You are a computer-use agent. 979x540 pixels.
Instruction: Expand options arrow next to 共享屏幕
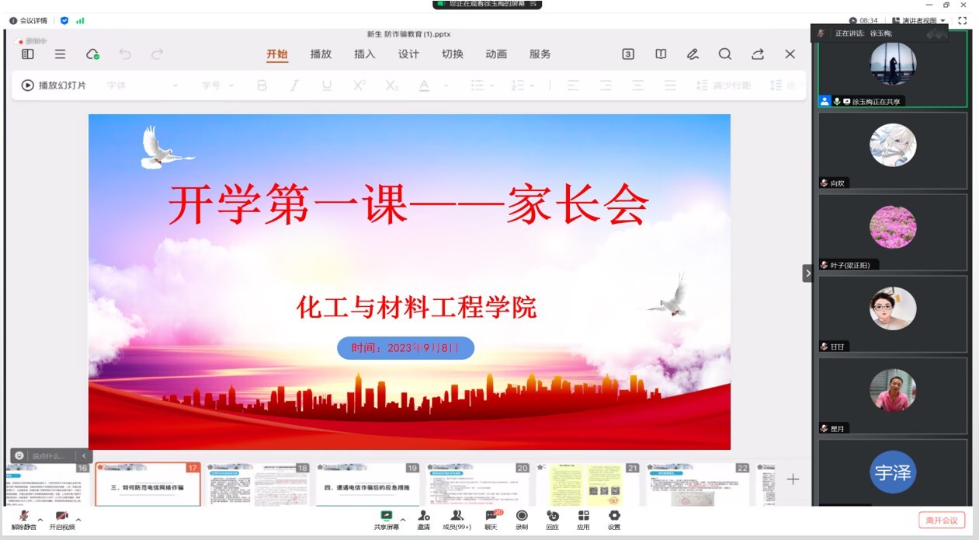pos(402,519)
